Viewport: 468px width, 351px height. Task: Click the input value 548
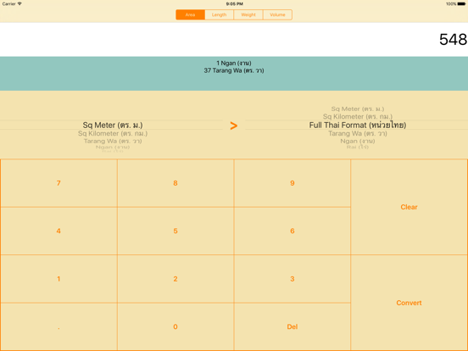tap(453, 39)
